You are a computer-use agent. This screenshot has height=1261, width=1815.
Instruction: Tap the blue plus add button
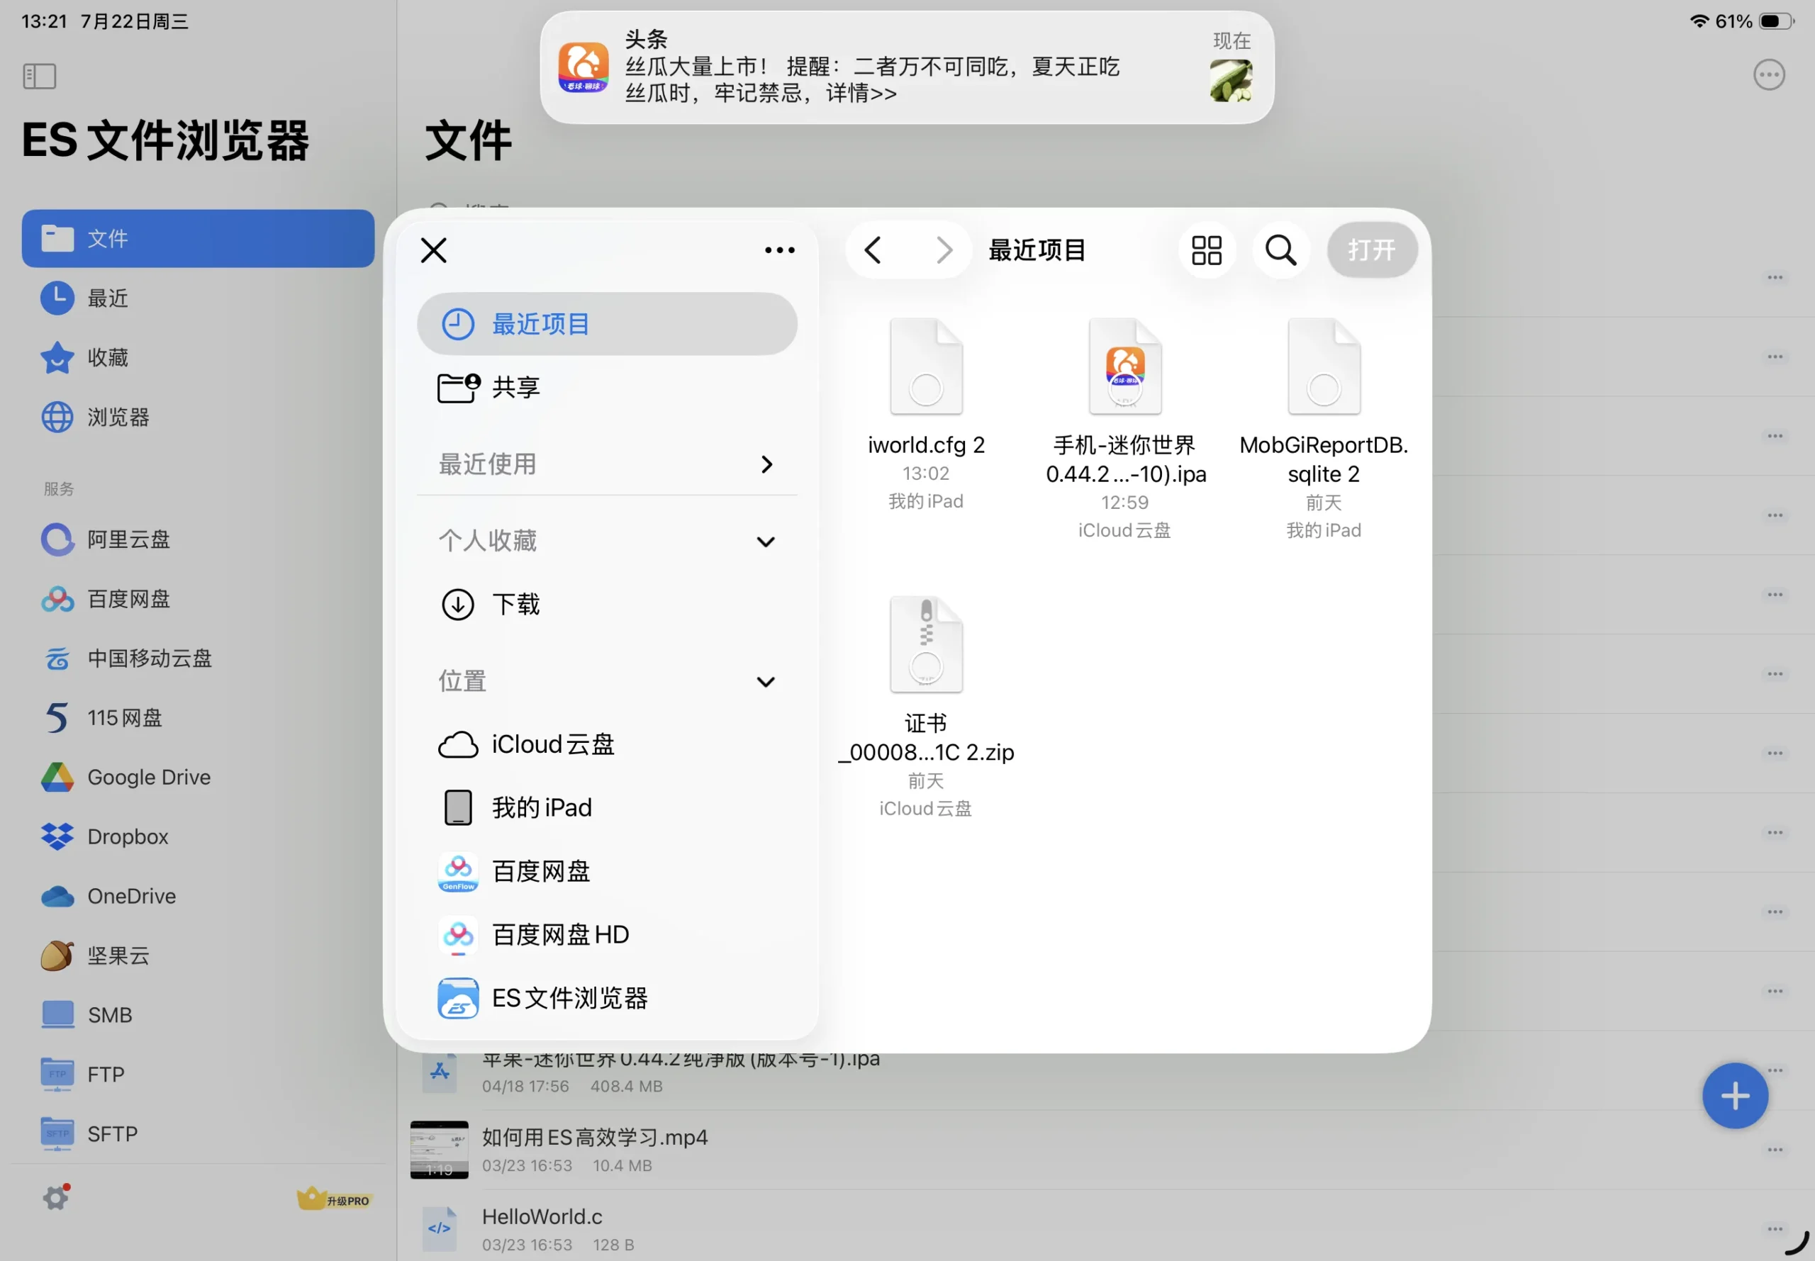point(1735,1095)
